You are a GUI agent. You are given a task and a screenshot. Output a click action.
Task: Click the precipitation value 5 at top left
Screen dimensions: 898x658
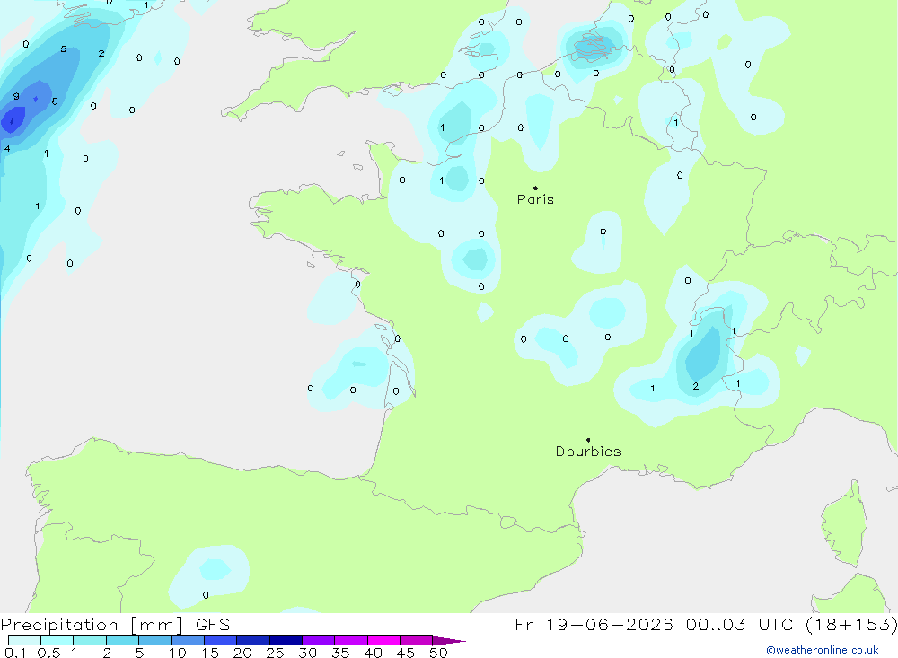click(x=64, y=49)
